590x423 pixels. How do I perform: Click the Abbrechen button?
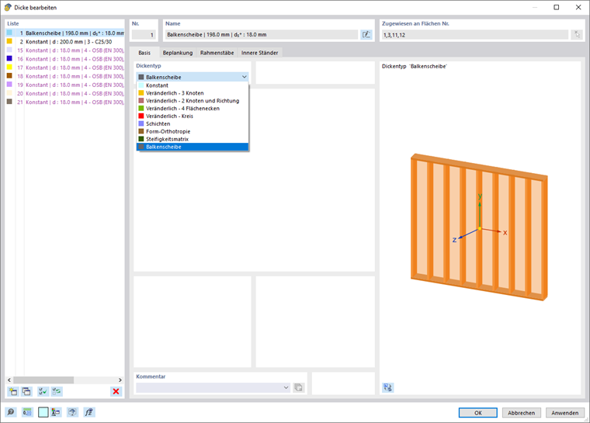click(521, 413)
